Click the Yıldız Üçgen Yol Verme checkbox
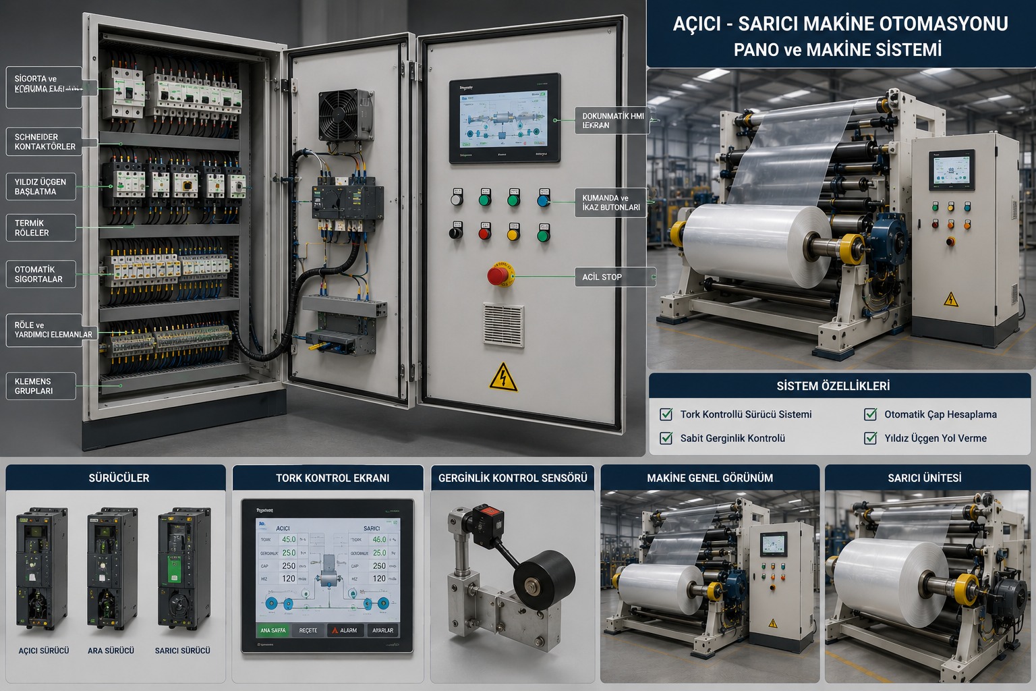This screenshot has height=691, width=1036. tap(870, 438)
